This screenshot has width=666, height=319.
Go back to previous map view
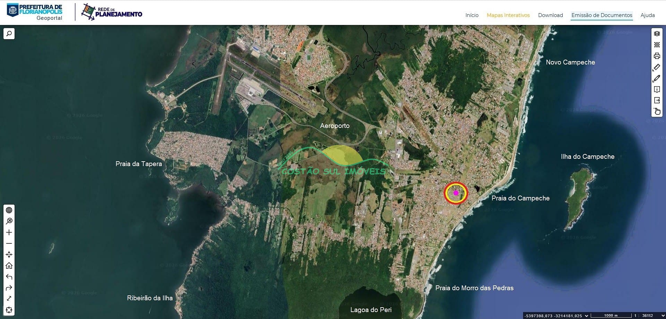point(9,277)
